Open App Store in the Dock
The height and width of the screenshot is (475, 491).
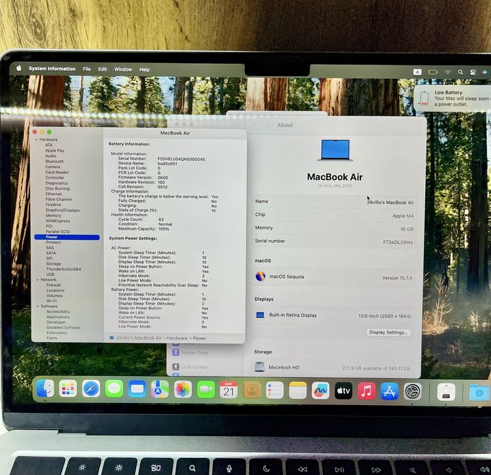[x=390, y=391]
